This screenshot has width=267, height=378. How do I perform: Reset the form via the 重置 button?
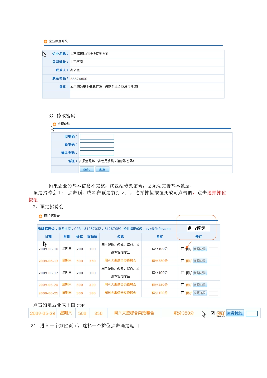click(102, 169)
